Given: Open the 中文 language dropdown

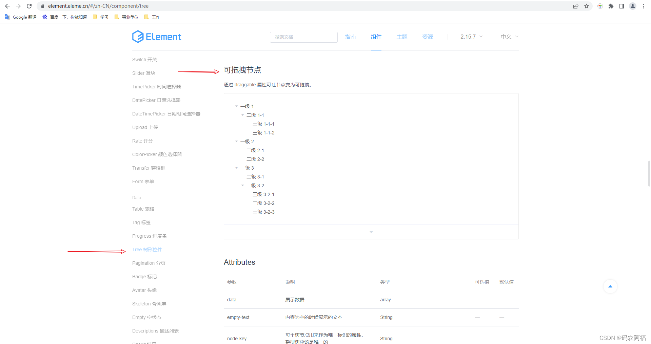Looking at the screenshot, I should pos(509,37).
